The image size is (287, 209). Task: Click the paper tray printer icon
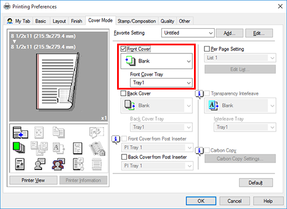(20, 133)
